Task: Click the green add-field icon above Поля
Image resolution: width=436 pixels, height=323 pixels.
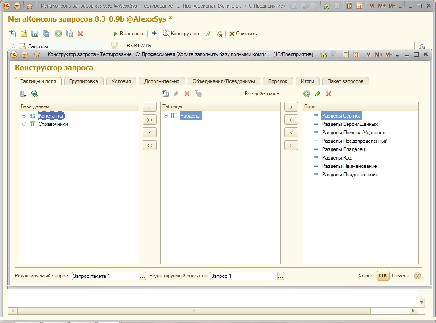Action: pos(307,94)
